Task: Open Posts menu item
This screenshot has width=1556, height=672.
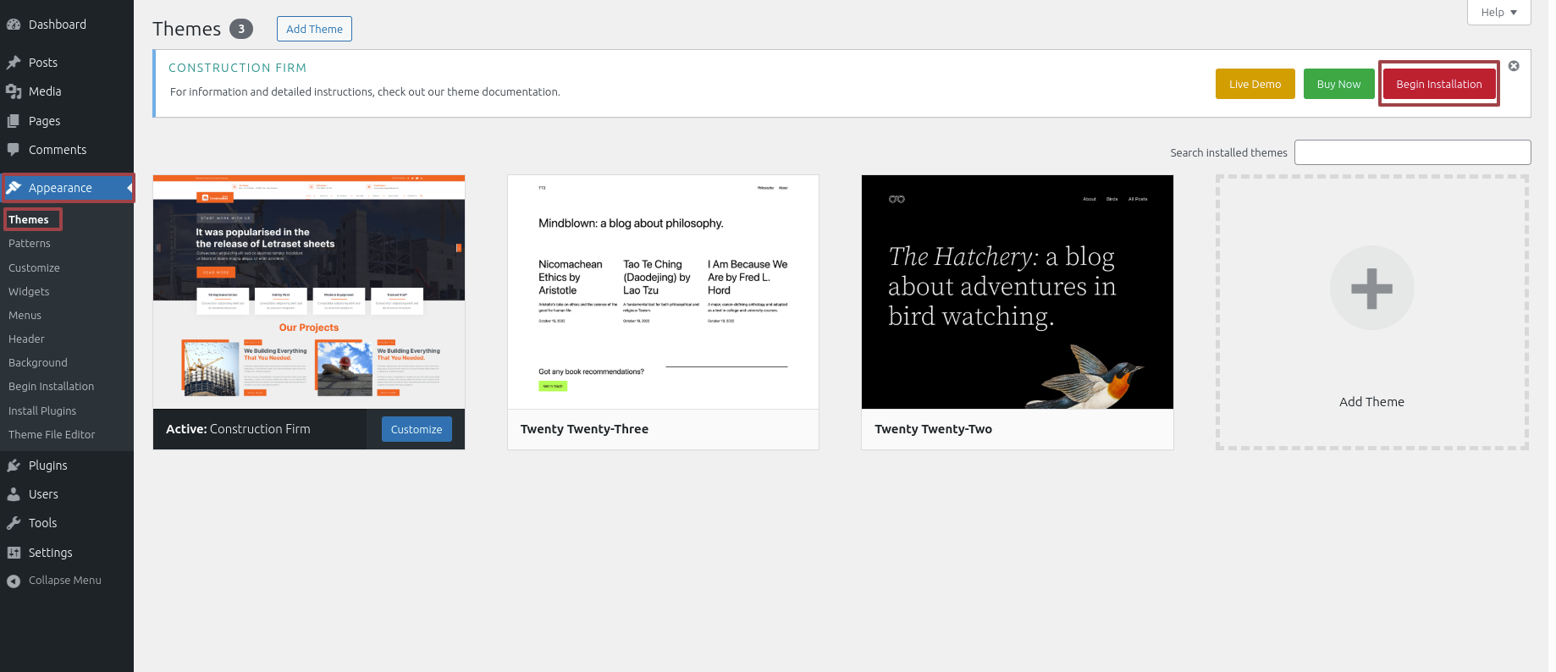Action: coord(67,63)
